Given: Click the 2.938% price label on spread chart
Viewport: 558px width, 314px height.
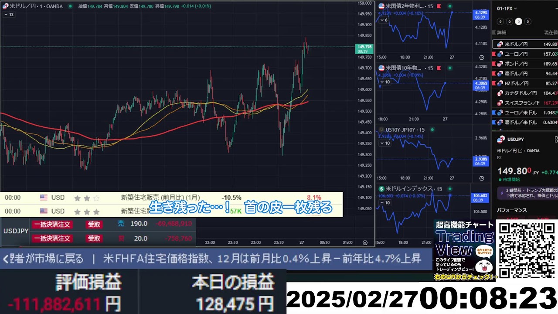Looking at the screenshot, I should pos(480,161).
